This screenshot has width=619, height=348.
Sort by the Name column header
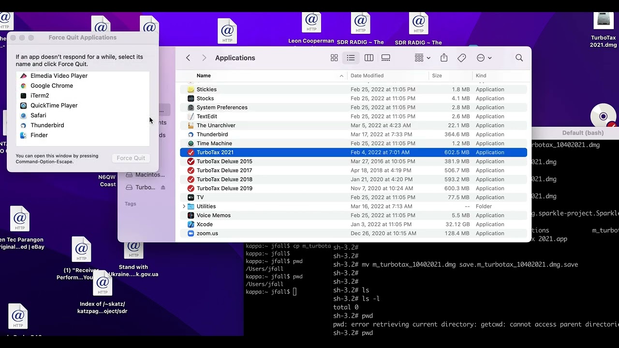tap(204, 76)
